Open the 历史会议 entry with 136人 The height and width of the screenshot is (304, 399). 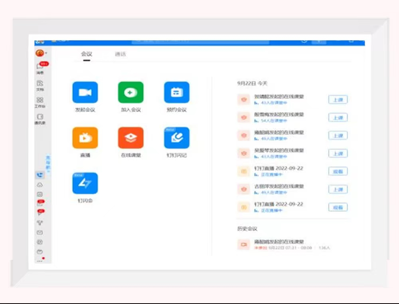pyautogui.click(x=279, y=244)
